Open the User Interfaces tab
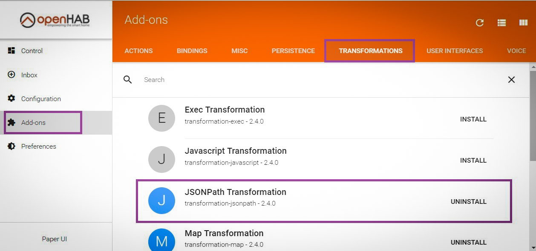Viewport: 536px width, 251px height. pos(455,51)
